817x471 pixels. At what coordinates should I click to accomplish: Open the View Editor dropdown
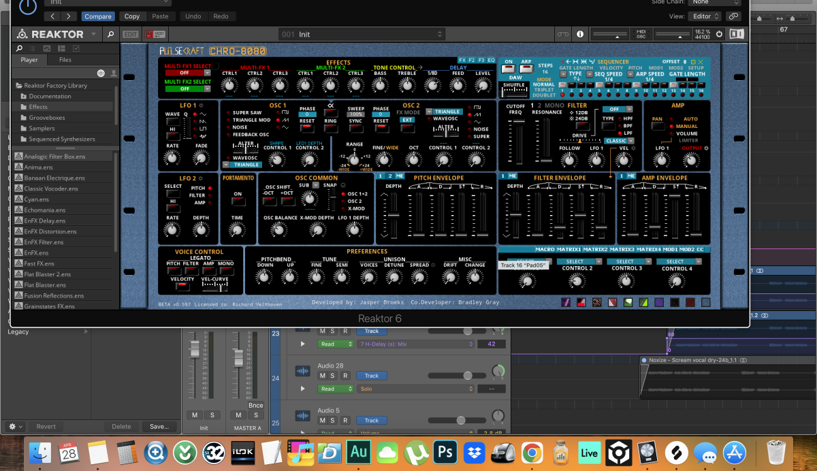(705, 16)
